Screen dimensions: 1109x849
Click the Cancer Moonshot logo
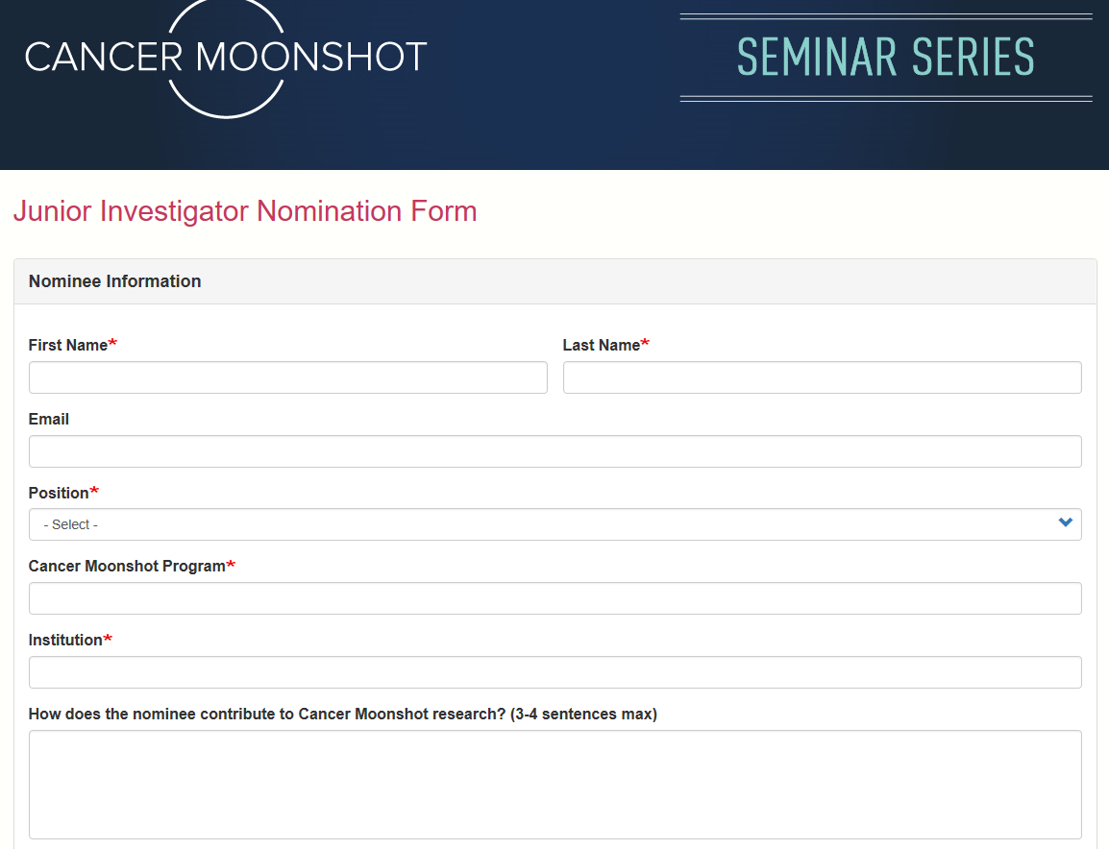226,58
